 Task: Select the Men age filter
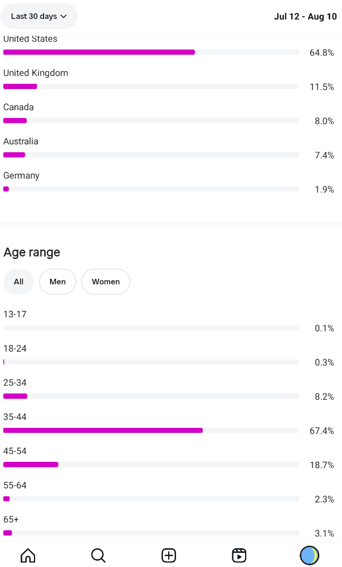[57, 282]
